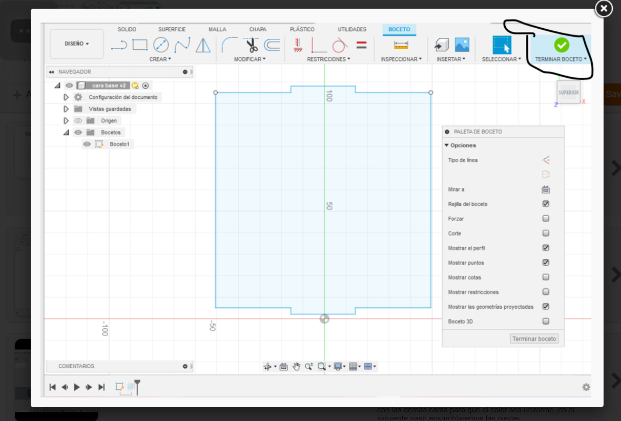Toggle visibility eye of Bocetos folder
The image size is (621, 421).
click(78, 133)
